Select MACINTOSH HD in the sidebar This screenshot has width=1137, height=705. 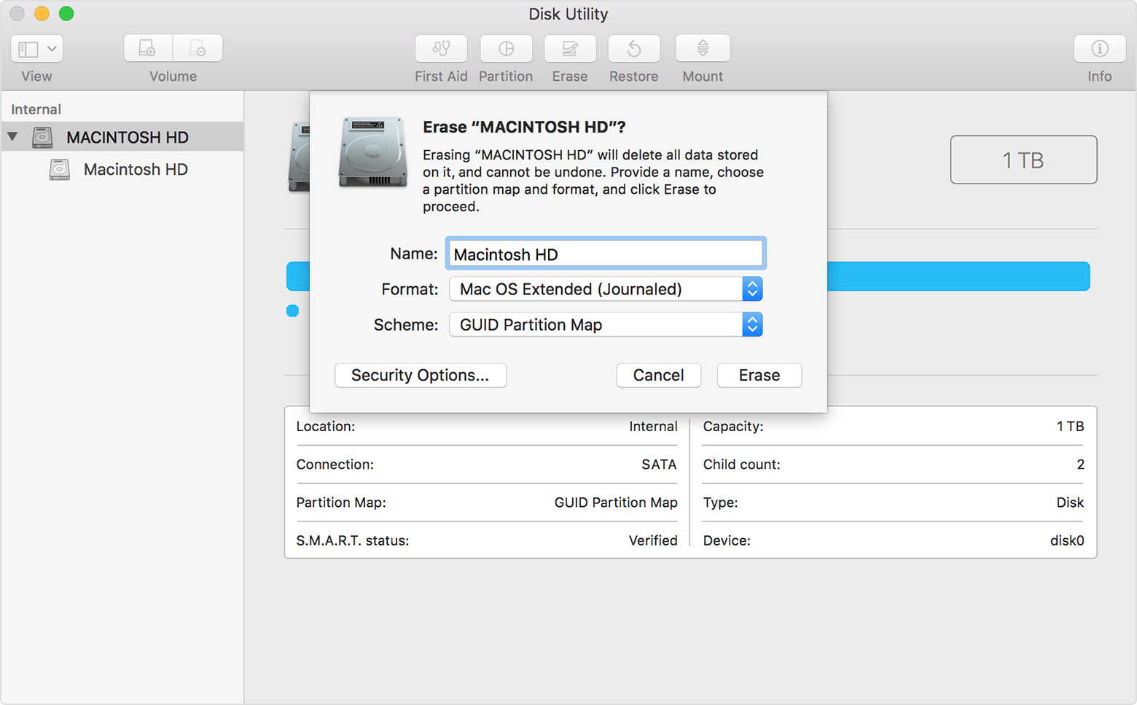(128, 136)
